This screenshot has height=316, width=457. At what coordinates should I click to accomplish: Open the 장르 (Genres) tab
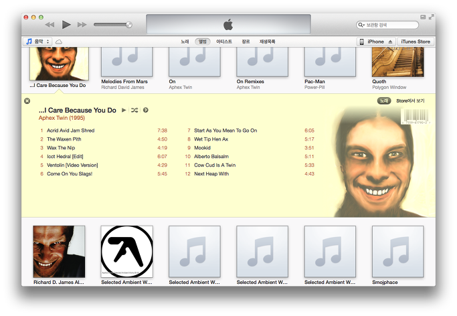tap(246, 42)
